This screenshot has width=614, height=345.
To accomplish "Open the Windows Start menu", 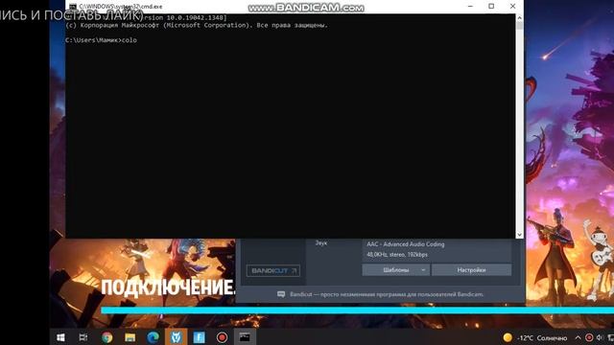I will pos(60,337).
